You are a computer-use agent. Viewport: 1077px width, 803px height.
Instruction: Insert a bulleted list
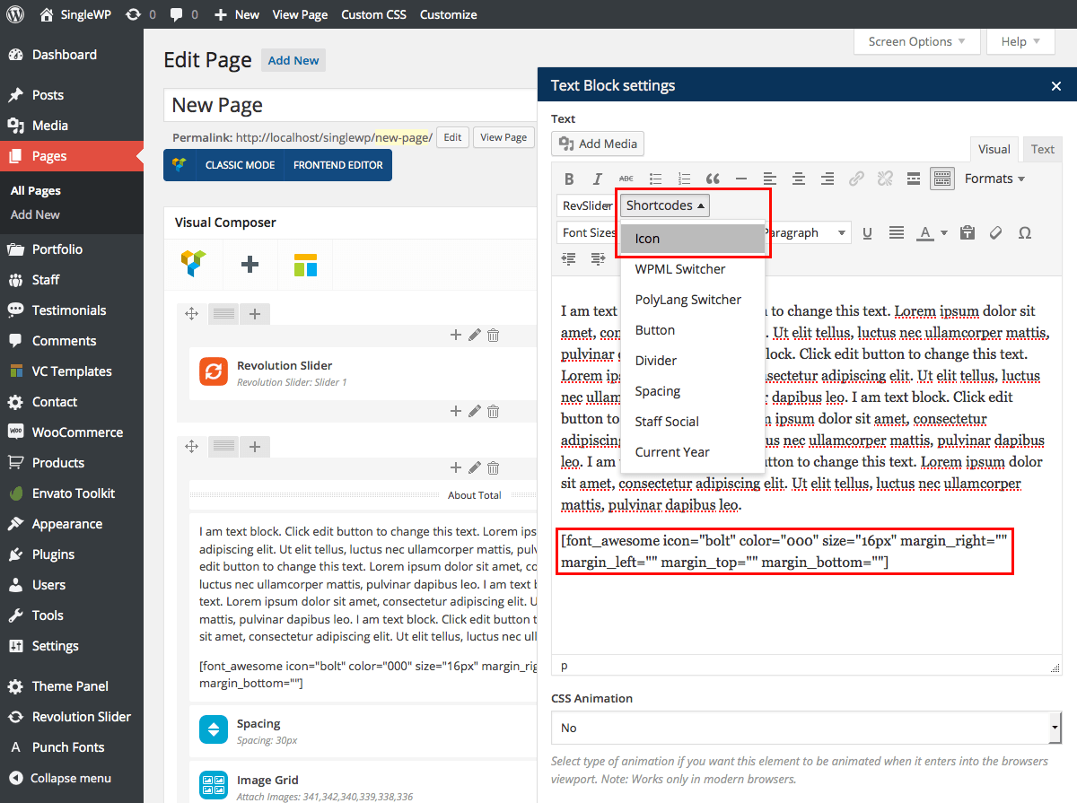[x=655, y=179]
